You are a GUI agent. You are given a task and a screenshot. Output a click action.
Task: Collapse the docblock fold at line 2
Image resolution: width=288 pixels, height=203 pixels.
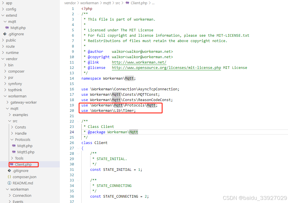coord(78,14)
